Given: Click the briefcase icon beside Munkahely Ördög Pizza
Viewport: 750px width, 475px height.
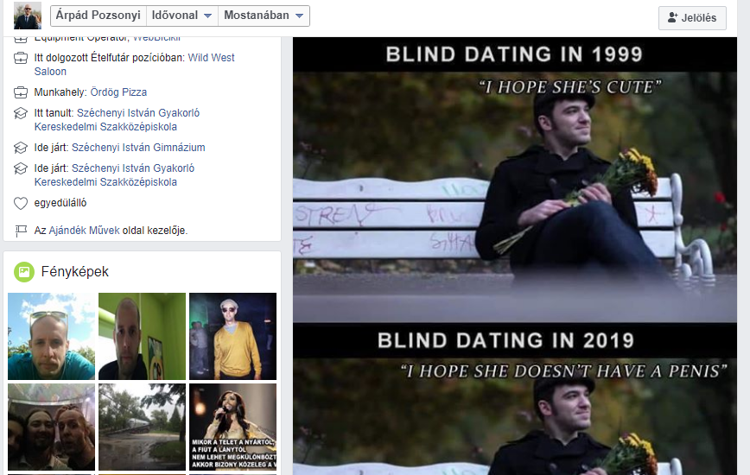Looking at the screenshot, I should pyautogui.click(x=21, y=92).
